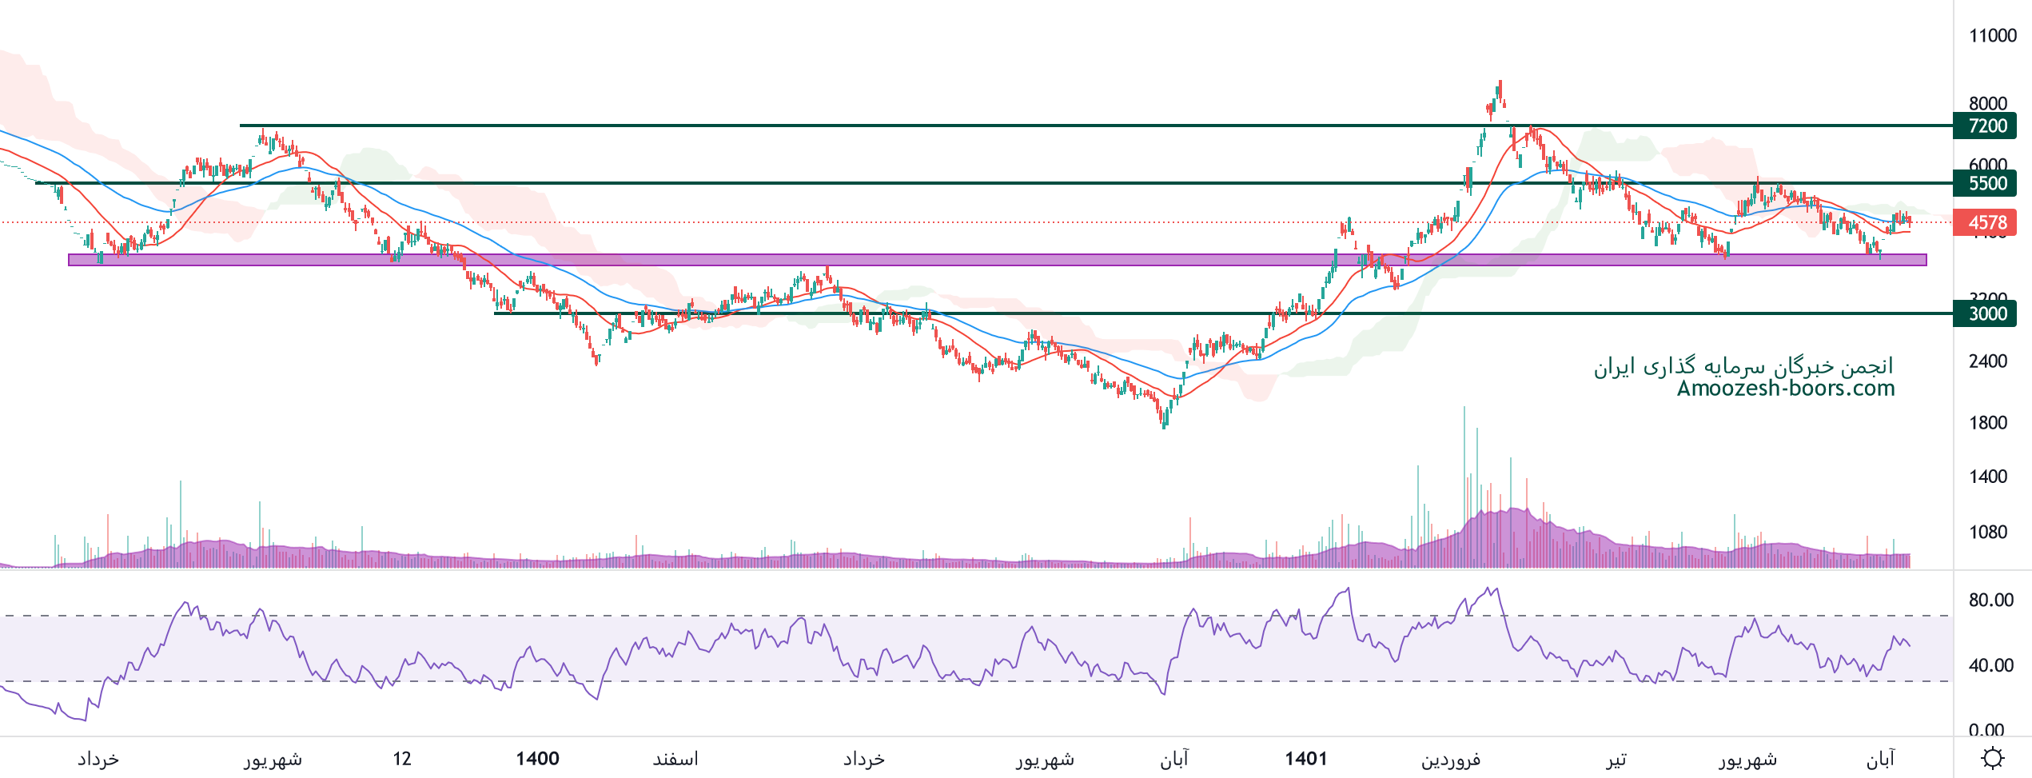This screenshot has width=2032, height=778.
Task: Click the 80.00 value on RSI axis
Action: click(1990, 600)
